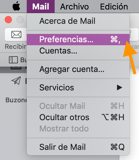Expand the Servicios submenu arrow
The height and width of the screenshot is (160, 139).
119,87
